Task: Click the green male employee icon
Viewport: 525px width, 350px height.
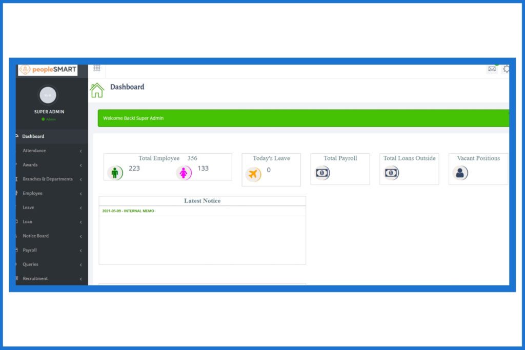Action: coord(115,173)
